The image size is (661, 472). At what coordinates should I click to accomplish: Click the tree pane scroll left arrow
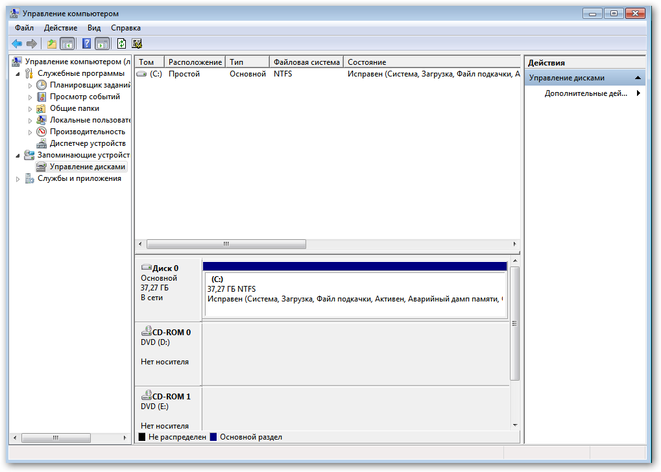click(x=15, y=438)
